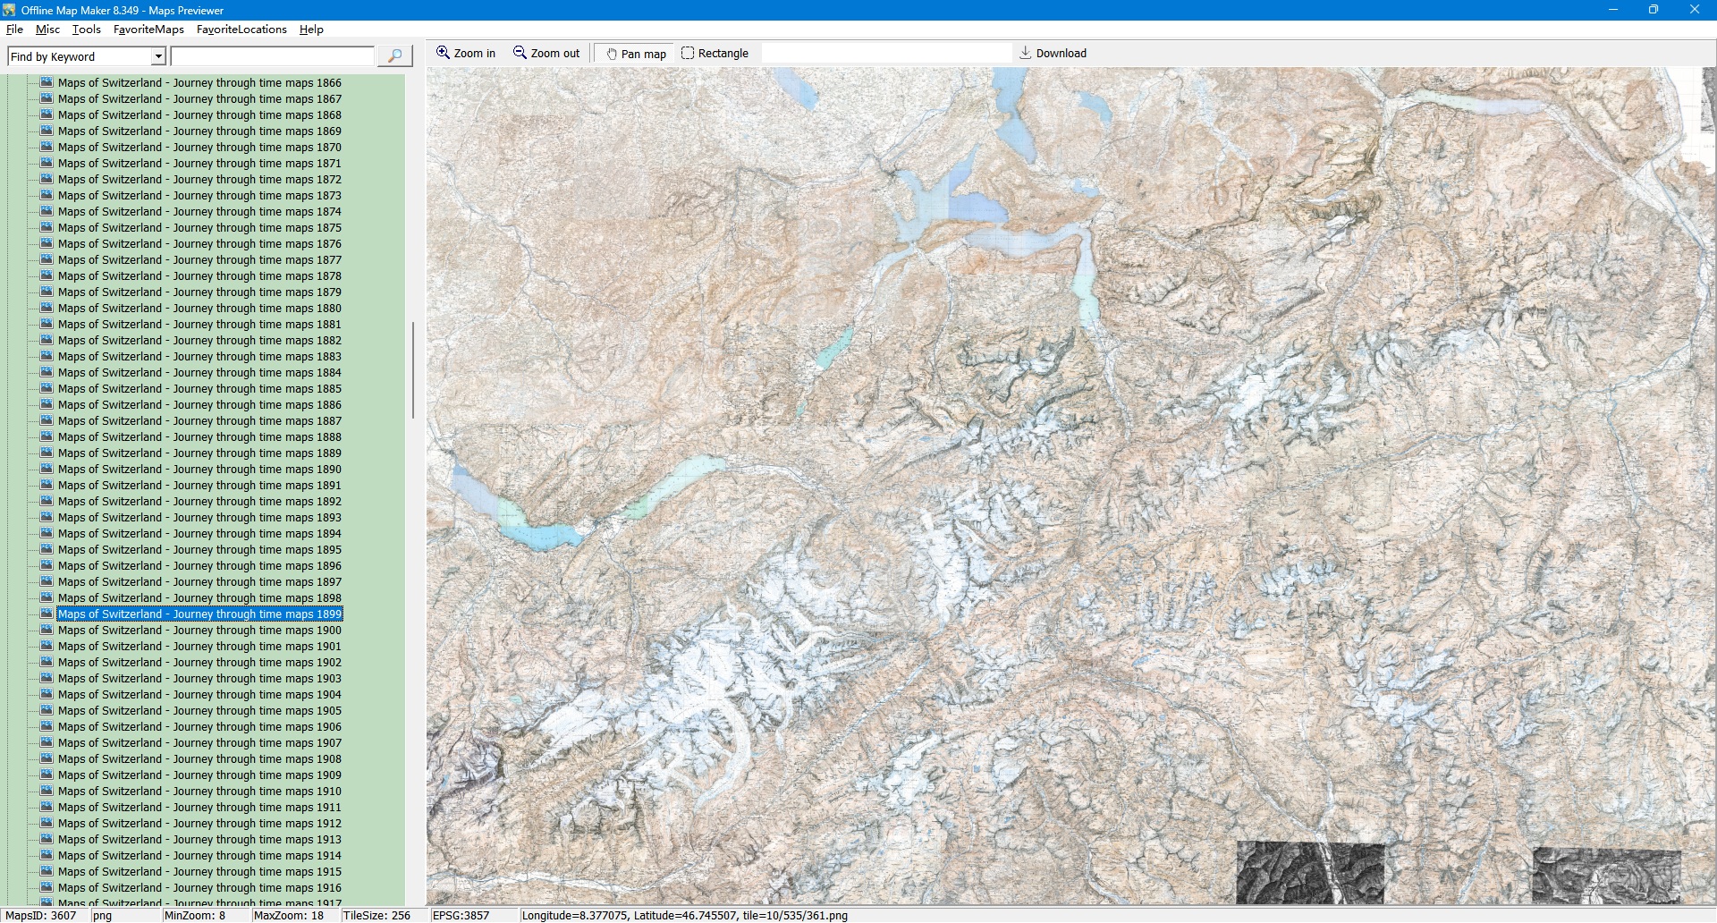Select Journey through time maps 1900

pos(199,631)
